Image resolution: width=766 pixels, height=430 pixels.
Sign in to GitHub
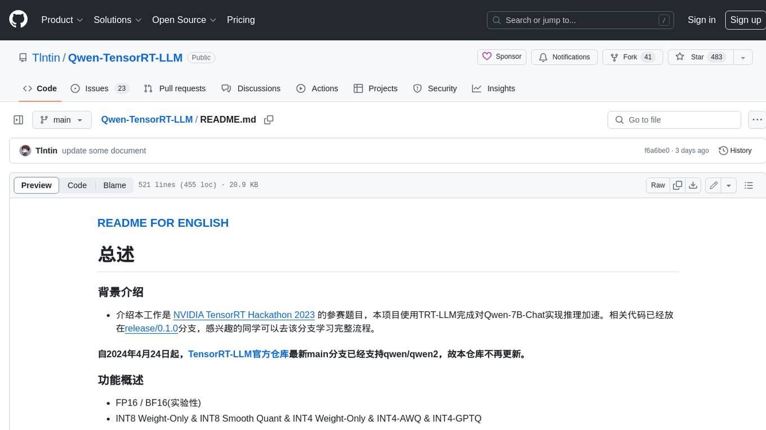(x=701, y=20)
